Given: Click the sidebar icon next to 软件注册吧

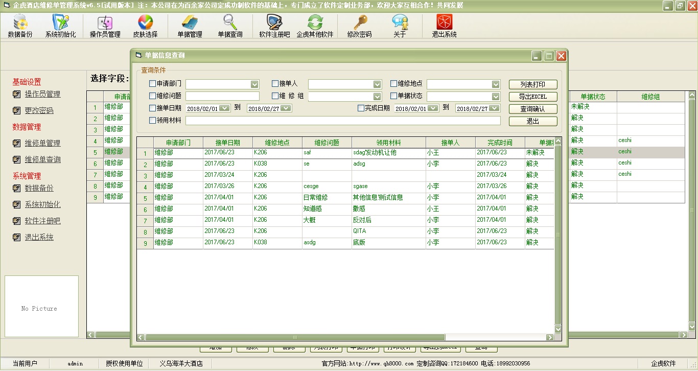Looking at the screenshot, I should tap(17, 221).
